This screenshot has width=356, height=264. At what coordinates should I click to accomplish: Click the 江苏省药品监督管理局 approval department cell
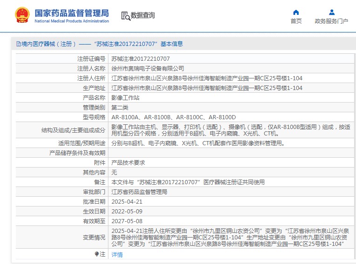click(x=139, y=192)
